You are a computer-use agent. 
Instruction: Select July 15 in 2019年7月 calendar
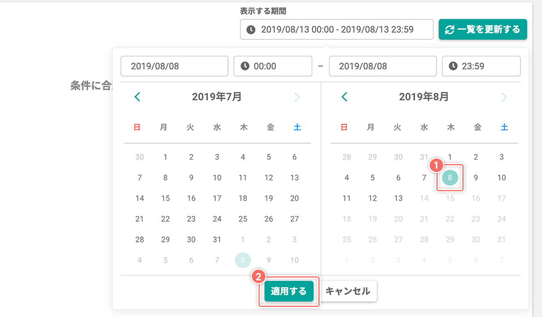point(165,198)
